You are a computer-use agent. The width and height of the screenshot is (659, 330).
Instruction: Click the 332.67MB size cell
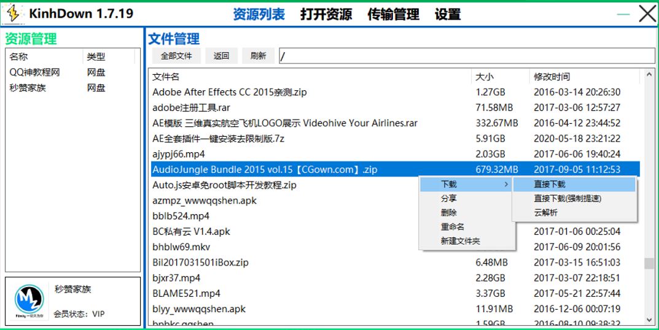497,123
